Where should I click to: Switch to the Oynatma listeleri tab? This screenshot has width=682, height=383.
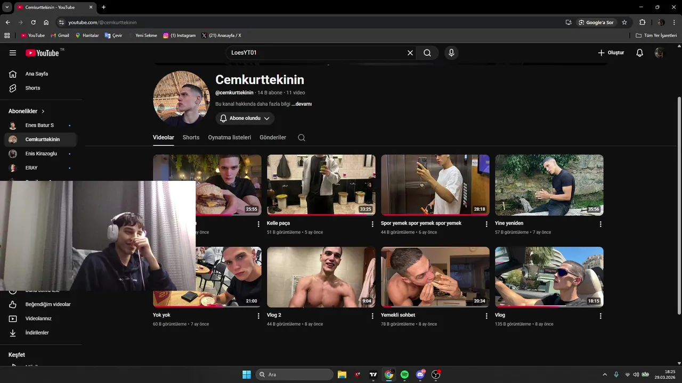click(230, 137)
